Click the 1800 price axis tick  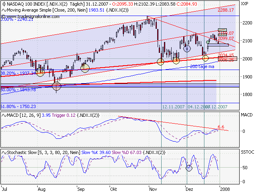click(247, 94)
